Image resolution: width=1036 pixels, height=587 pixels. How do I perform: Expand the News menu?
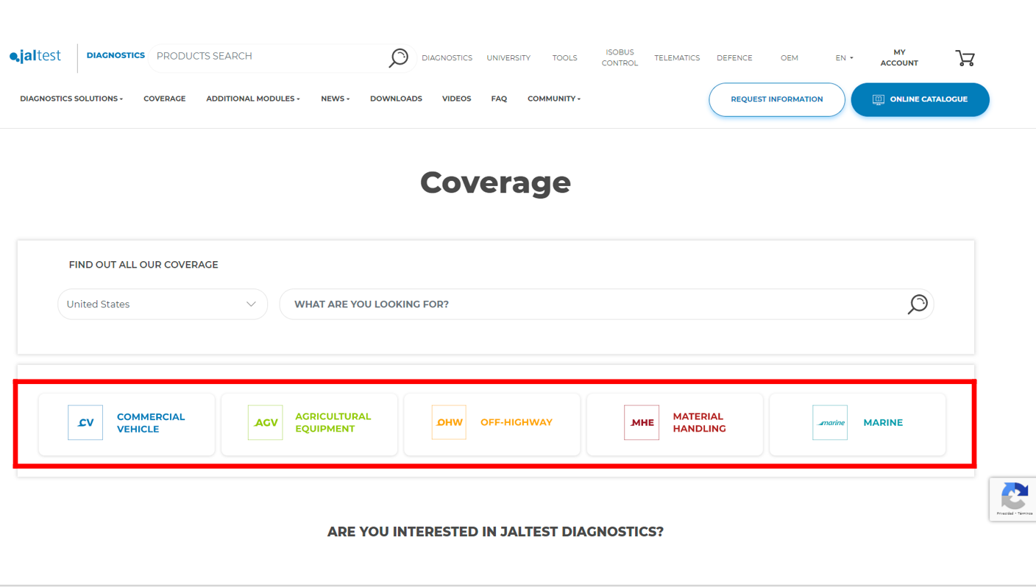[x=336, y=99]
